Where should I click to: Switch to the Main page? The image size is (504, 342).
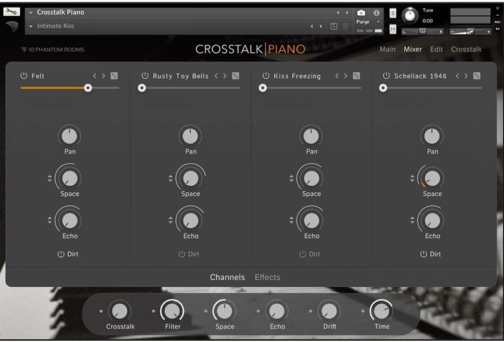click(387, 49)
